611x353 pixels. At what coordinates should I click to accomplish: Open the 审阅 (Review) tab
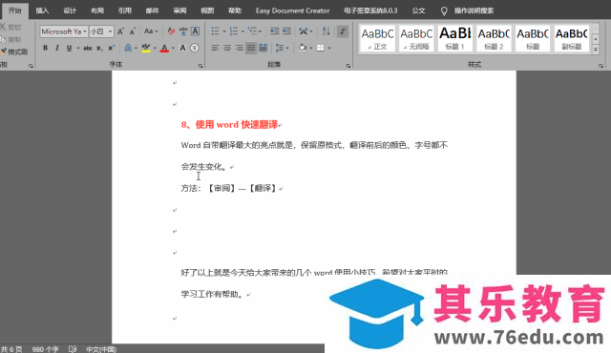tap(179, 10)
